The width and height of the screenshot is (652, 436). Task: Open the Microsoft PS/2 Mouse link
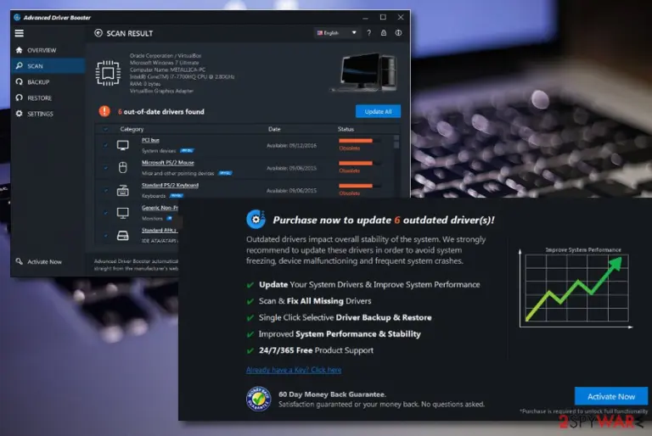tap(167, 163)
